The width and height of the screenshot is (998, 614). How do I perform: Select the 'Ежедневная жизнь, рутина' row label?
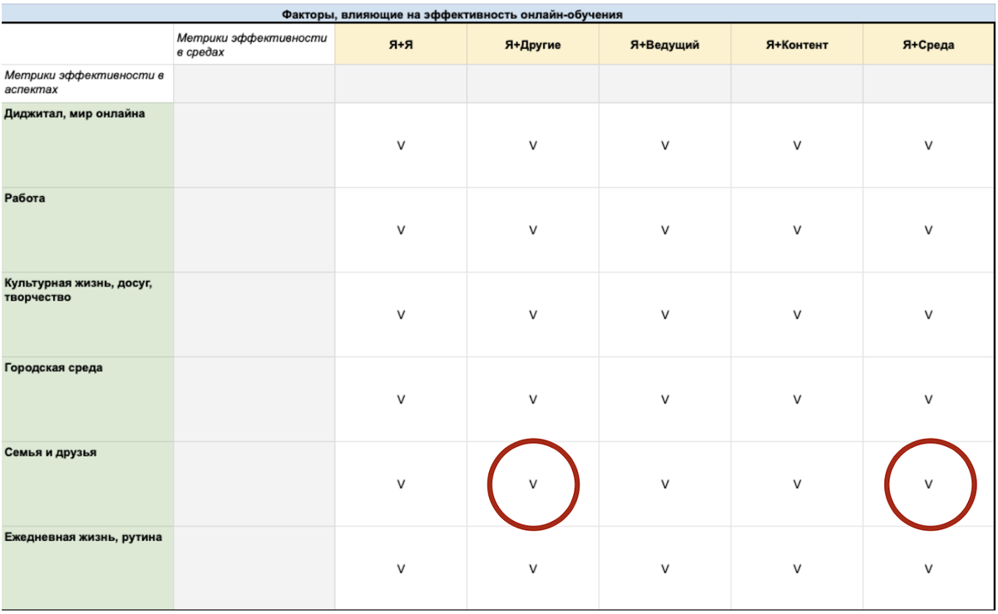tap(87, 568)
